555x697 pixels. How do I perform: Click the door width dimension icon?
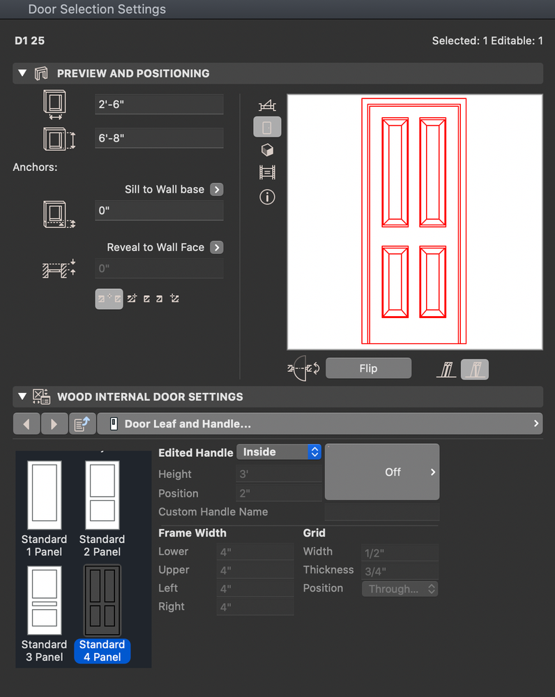(54, 105)
